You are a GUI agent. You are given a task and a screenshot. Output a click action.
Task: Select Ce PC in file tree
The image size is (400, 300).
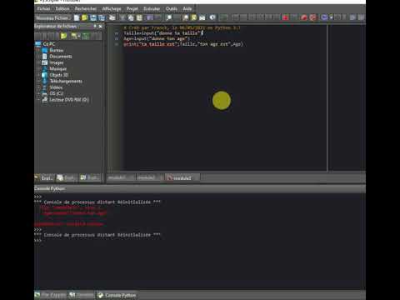(x=49, y=44)
